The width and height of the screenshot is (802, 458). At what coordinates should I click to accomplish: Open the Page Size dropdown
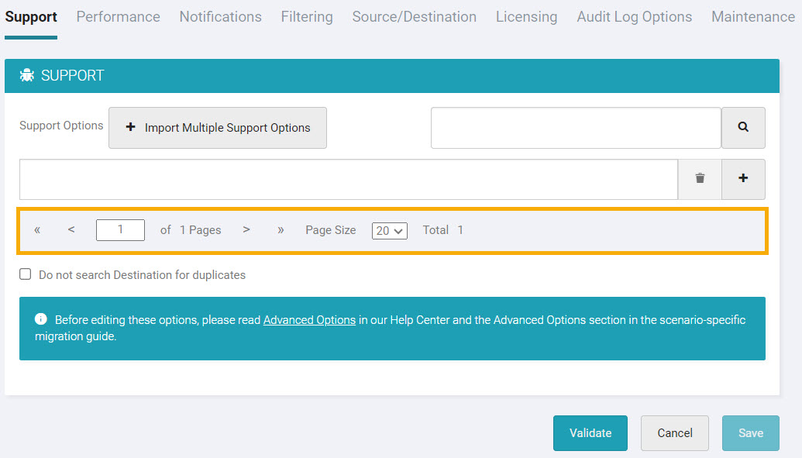click(x=389, y=231)
